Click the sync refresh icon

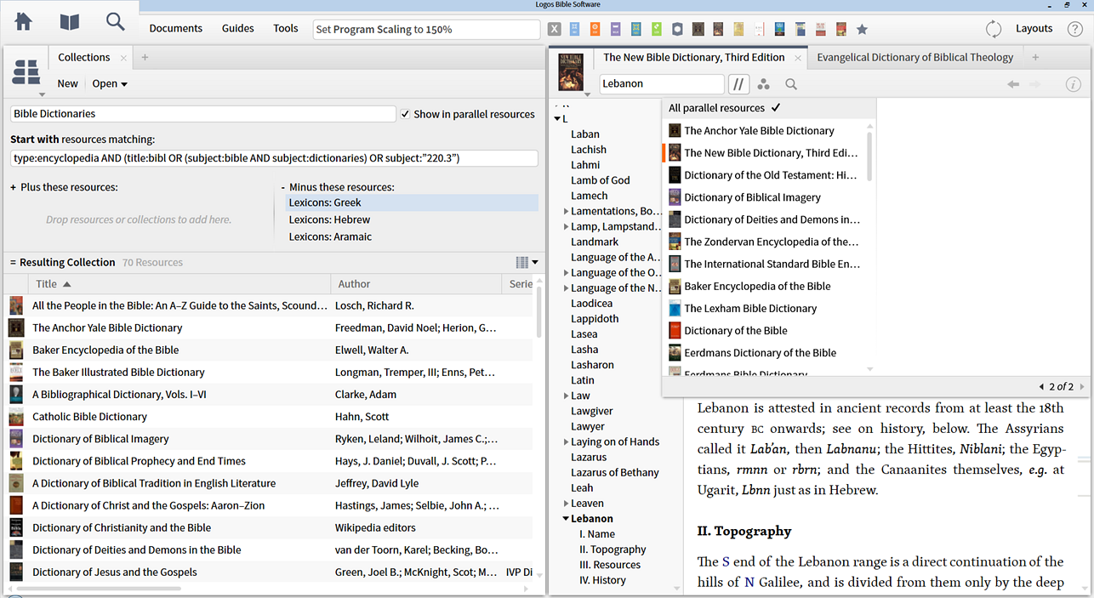point(993,29)
